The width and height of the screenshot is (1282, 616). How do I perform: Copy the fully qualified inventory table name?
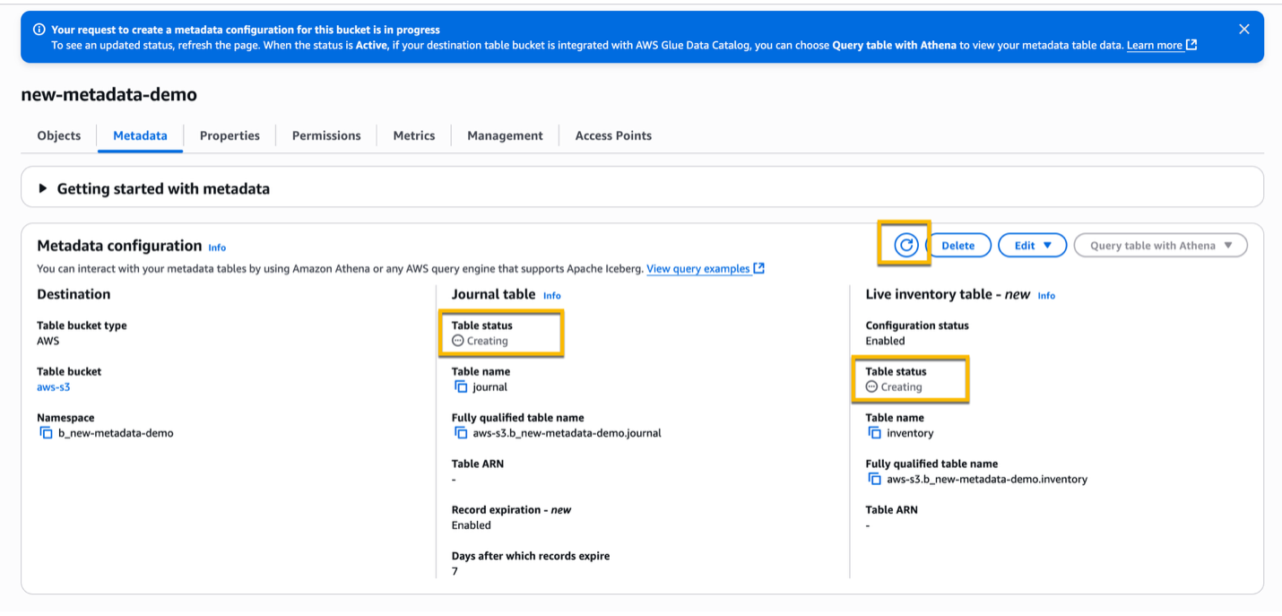[x=875, y=478]
